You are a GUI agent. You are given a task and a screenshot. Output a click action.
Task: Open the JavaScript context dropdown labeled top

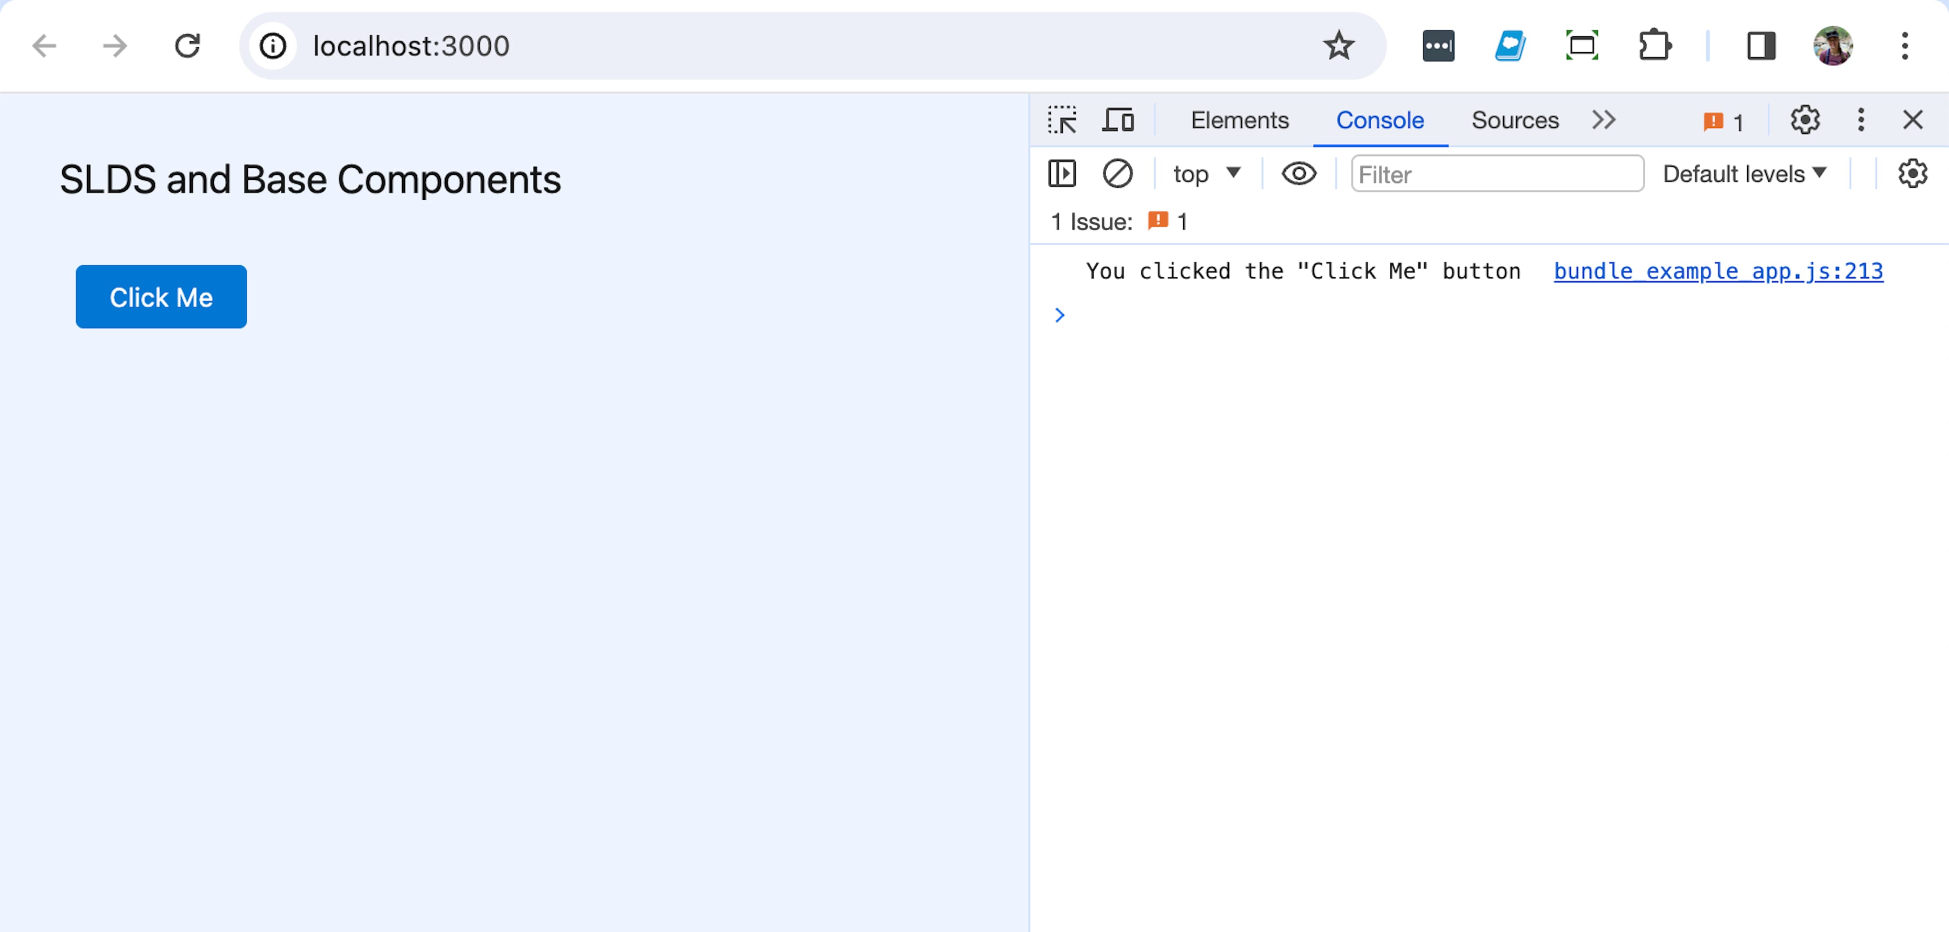pos(1206,173)
